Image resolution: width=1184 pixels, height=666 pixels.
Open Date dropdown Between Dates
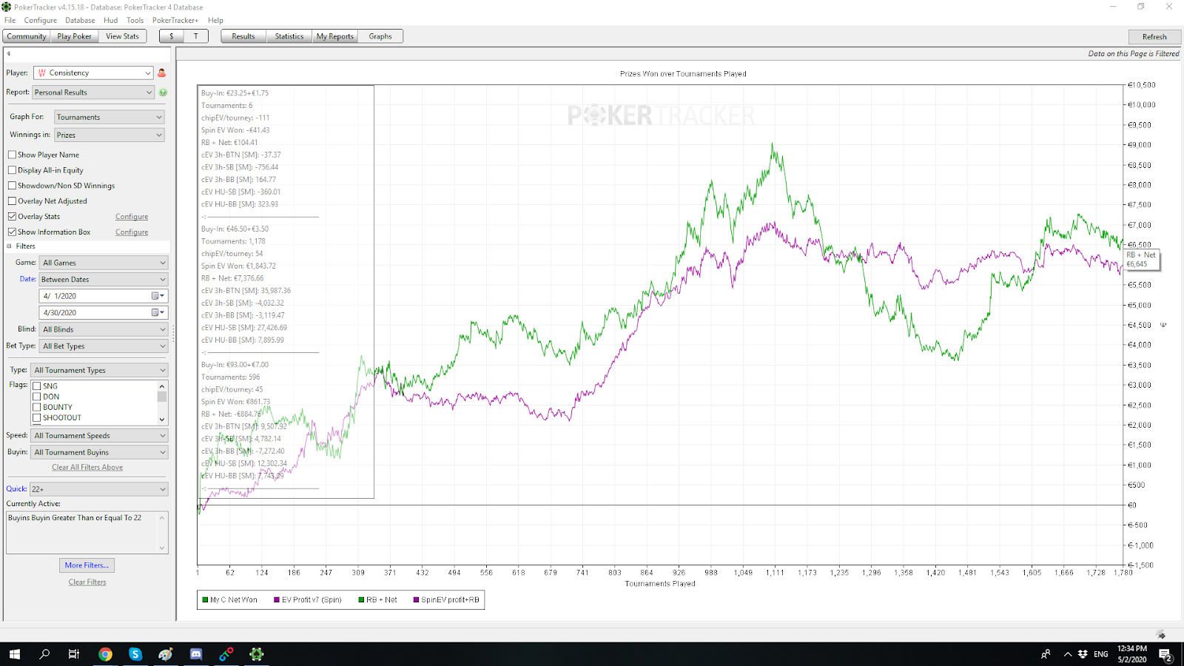pyautogui.click(x=104, y=279)
